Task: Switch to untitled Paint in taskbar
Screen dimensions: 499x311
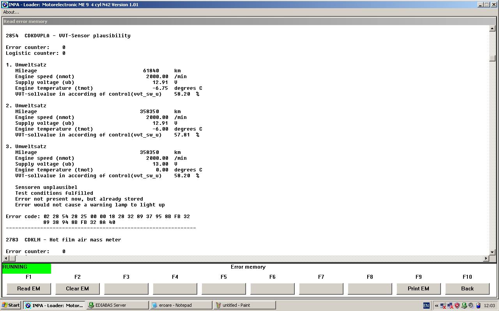Action: tap(244, 305)
